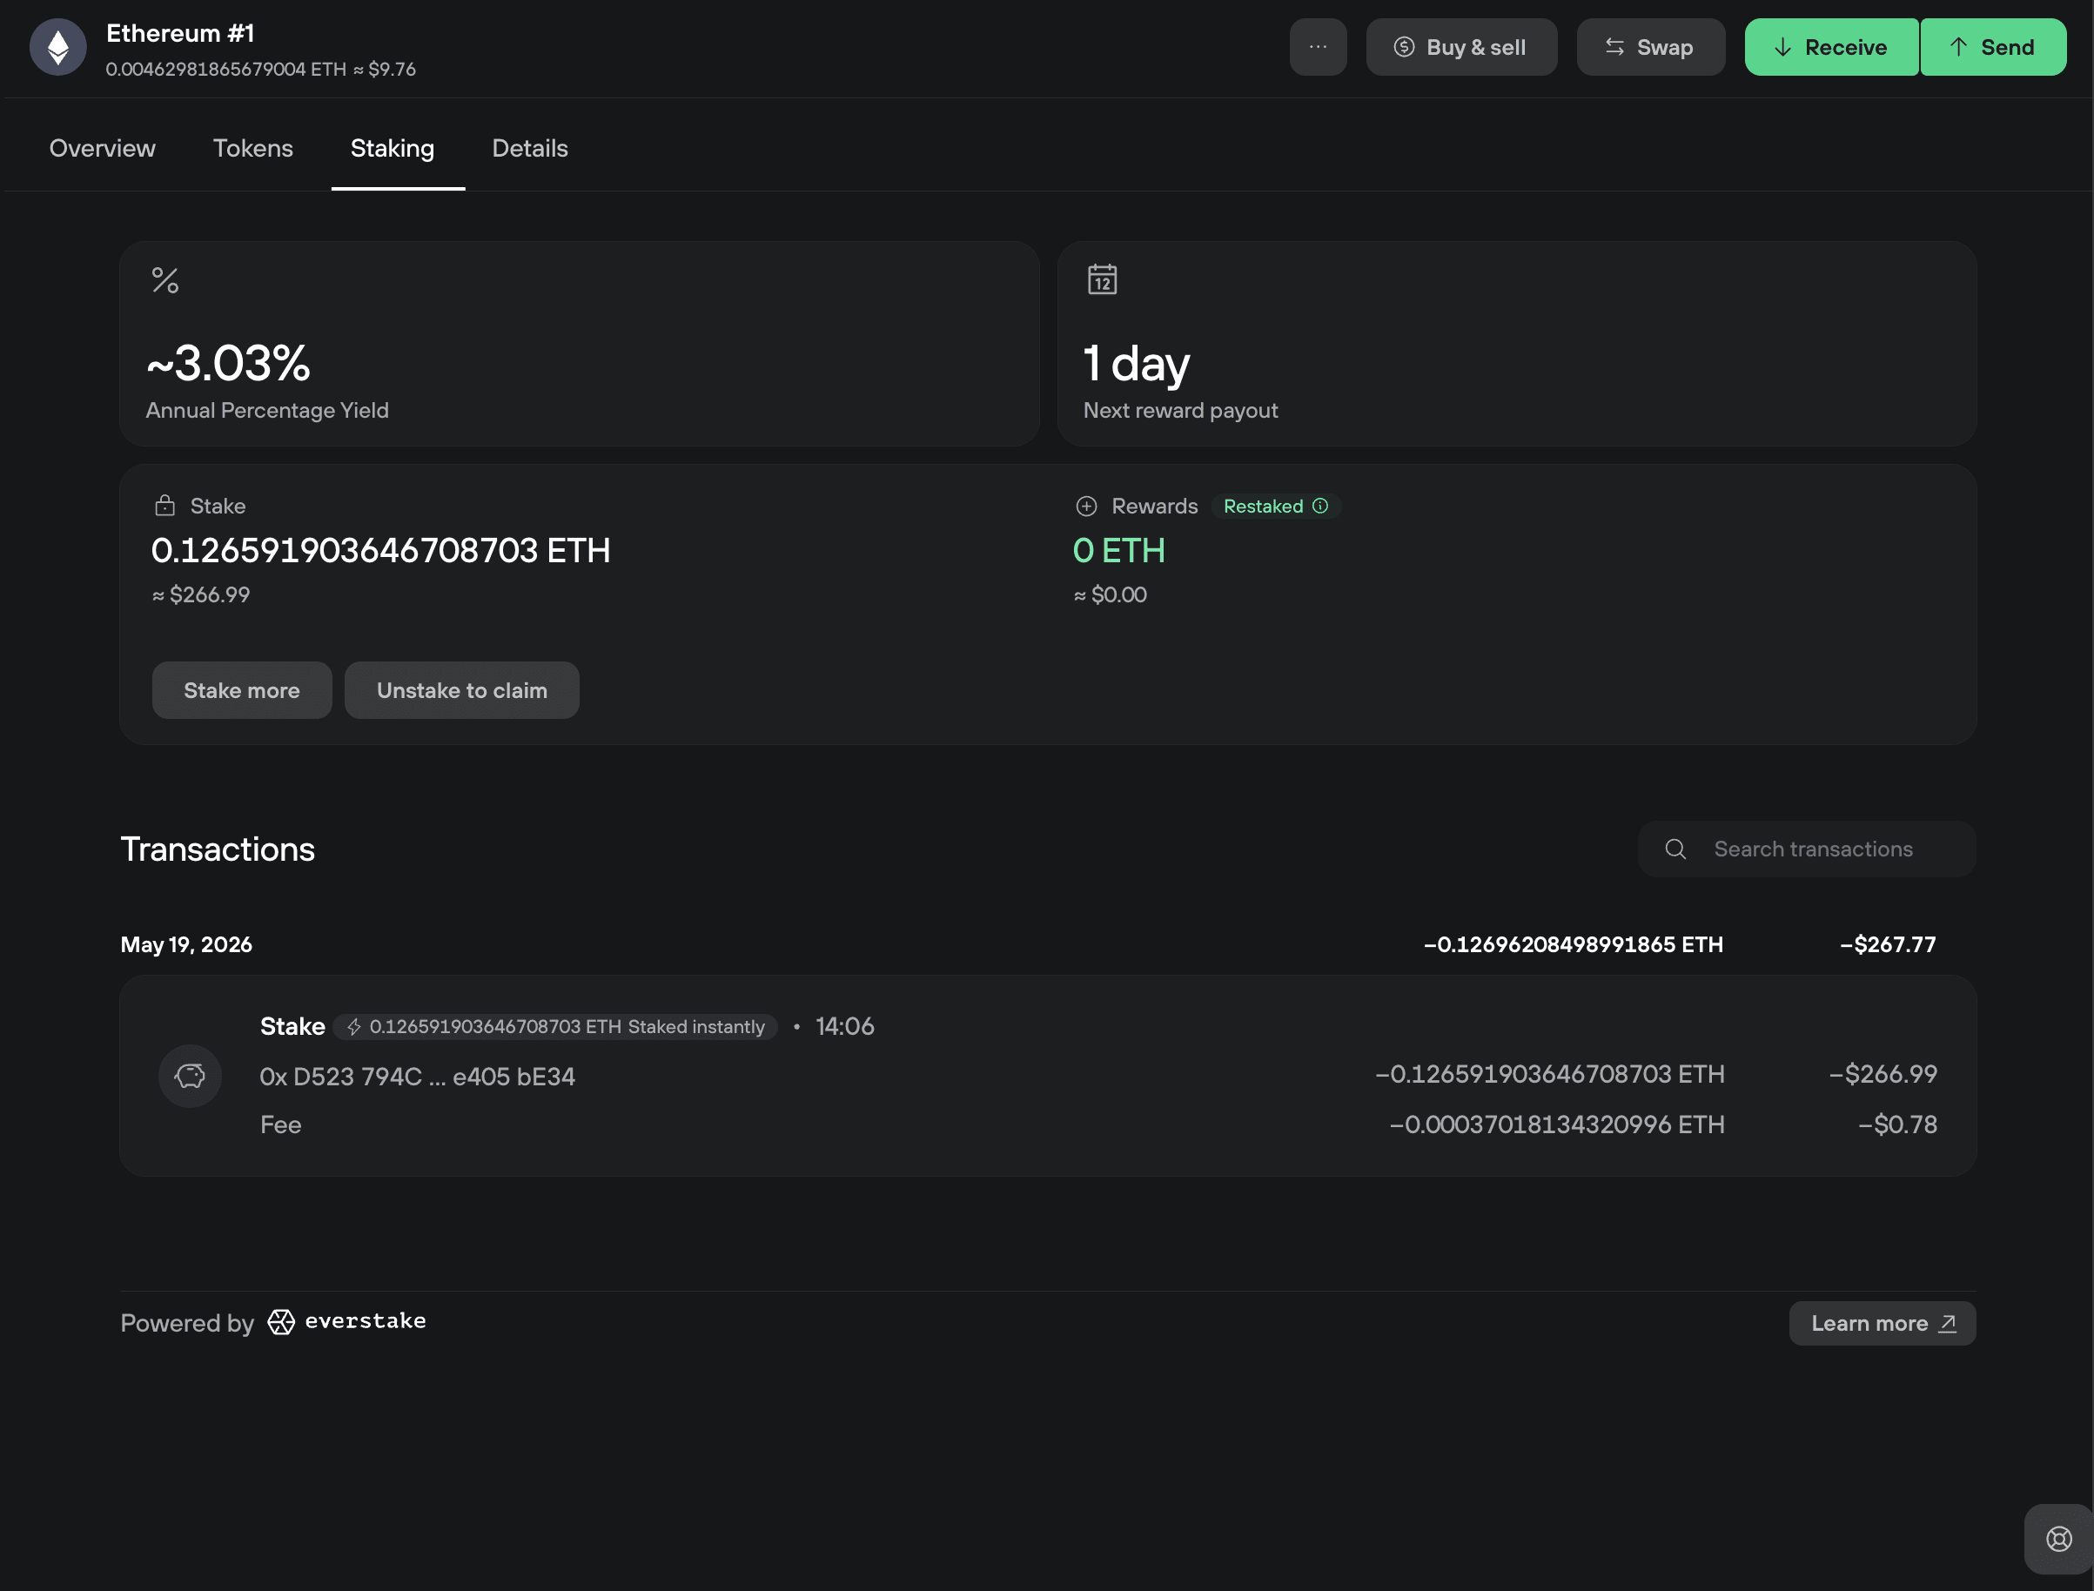This screenshot has width=2094, height=1591.
Task: Click the lock icon beside Stake
Action: click(x=164, y=506)
